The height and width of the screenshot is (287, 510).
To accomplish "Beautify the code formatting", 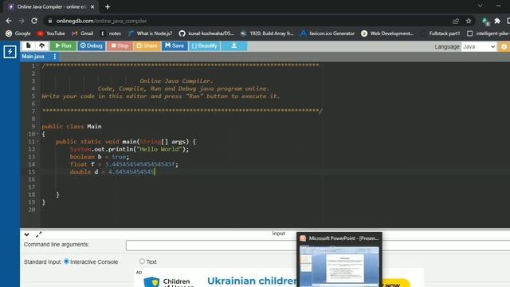I will click(205, 46).
